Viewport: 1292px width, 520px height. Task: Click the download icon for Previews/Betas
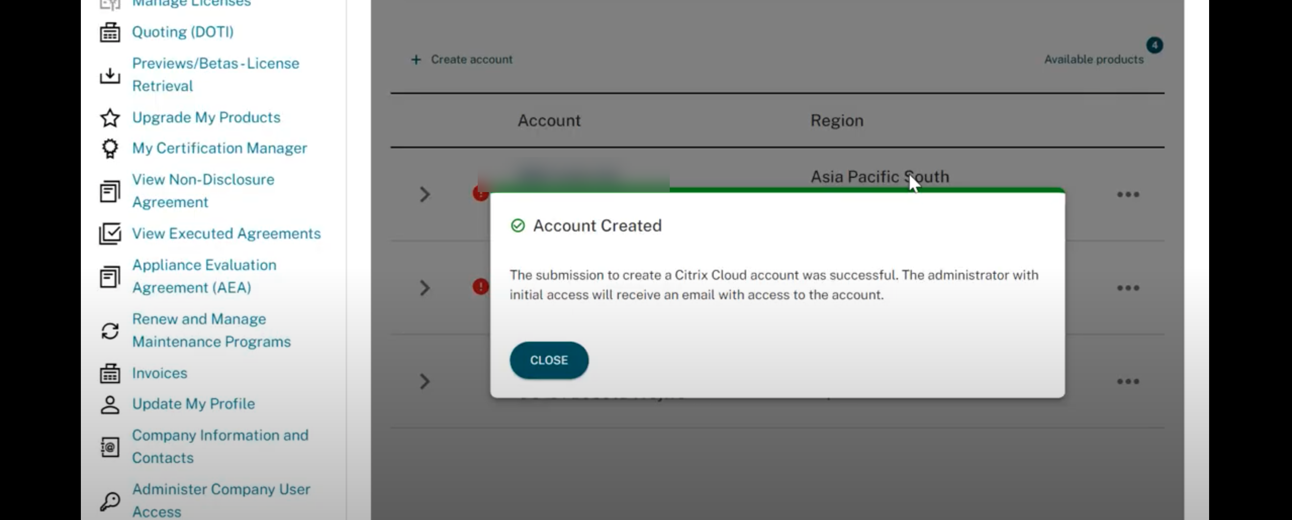[x=110, y=76]
